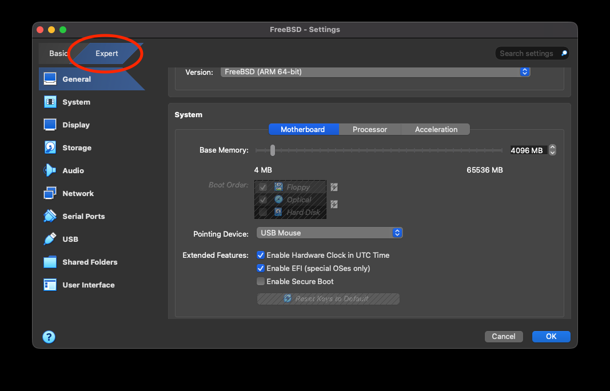Select the User Interface label in the sidebar
The image size is (610, 391).
click(x=89, y=285)
